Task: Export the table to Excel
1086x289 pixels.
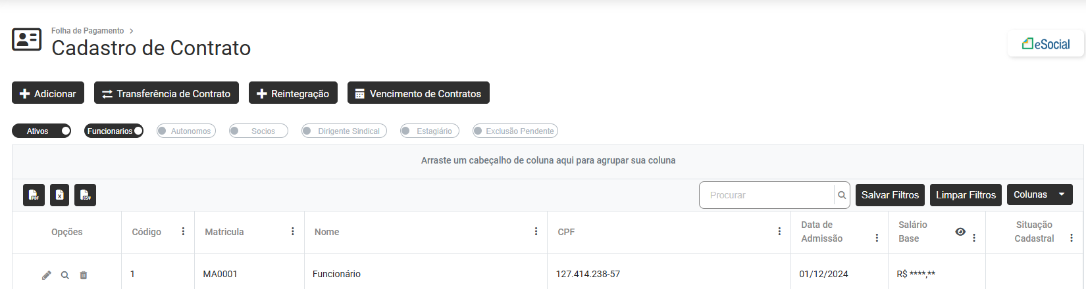Action: [59, 195]
